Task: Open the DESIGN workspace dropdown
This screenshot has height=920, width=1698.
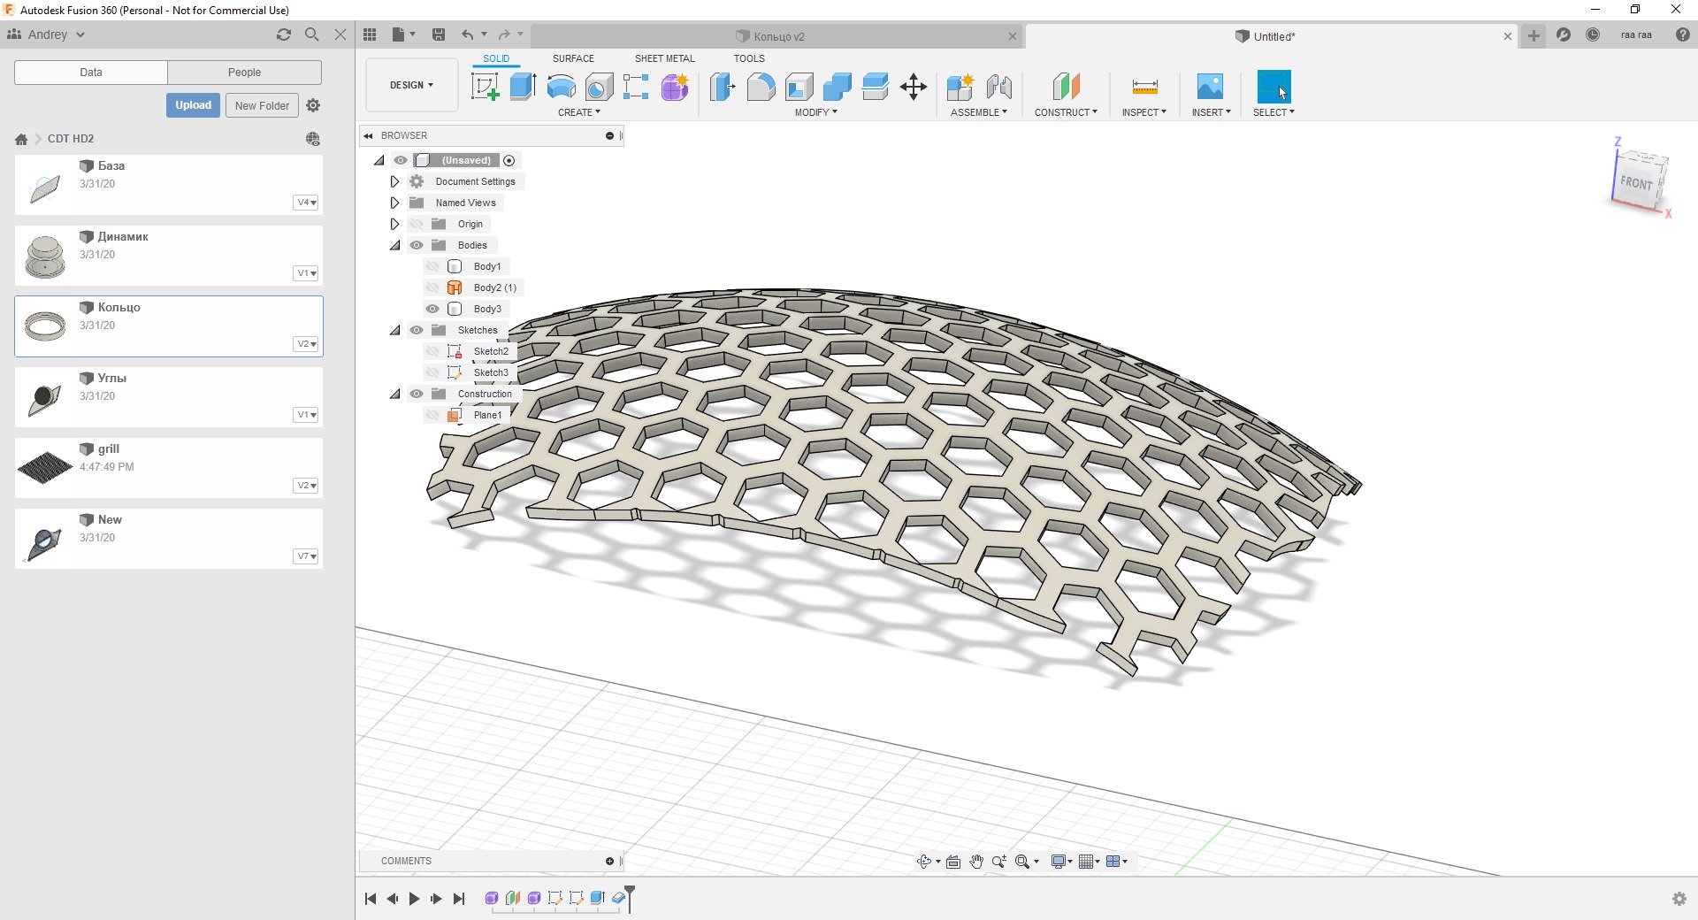Action: pos(412,85)
